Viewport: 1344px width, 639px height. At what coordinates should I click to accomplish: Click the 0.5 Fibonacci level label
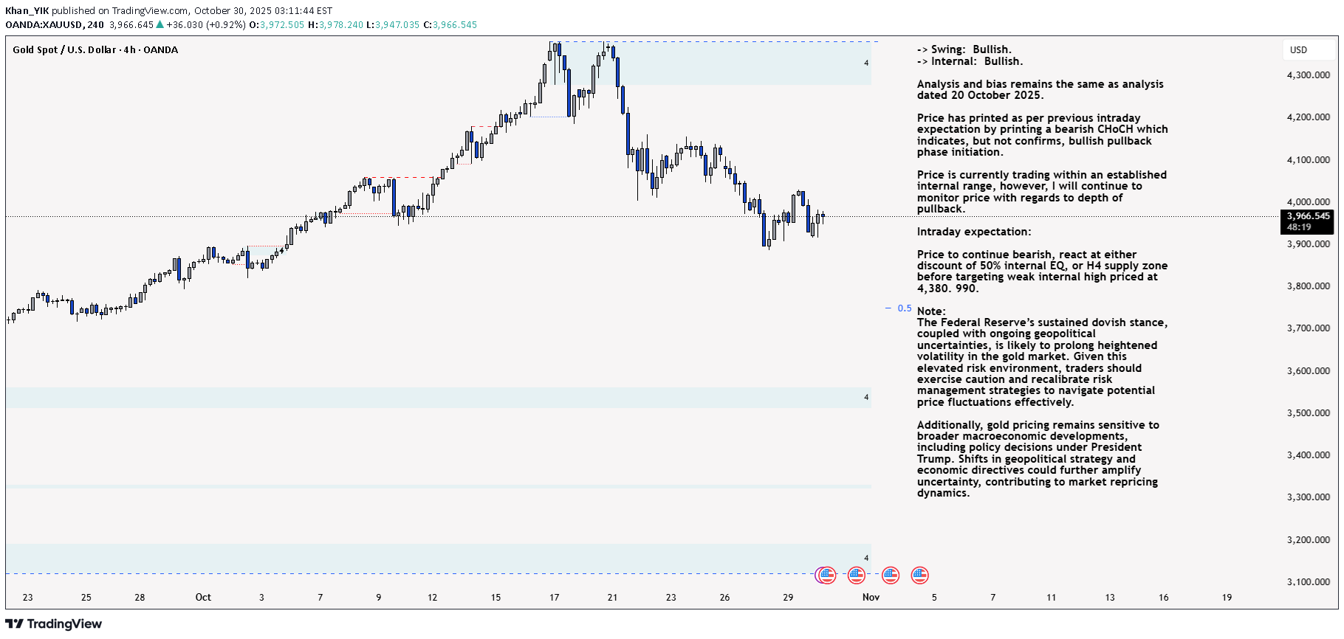click(x=905, y=308)
